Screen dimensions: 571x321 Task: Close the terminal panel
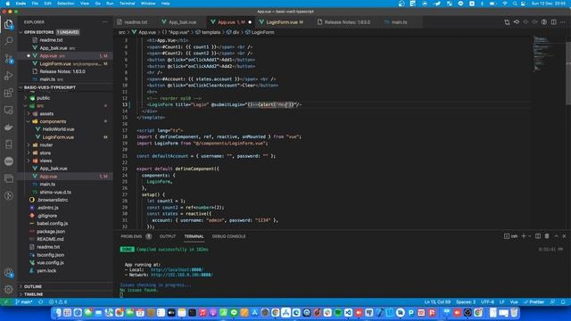pos(564,236)
